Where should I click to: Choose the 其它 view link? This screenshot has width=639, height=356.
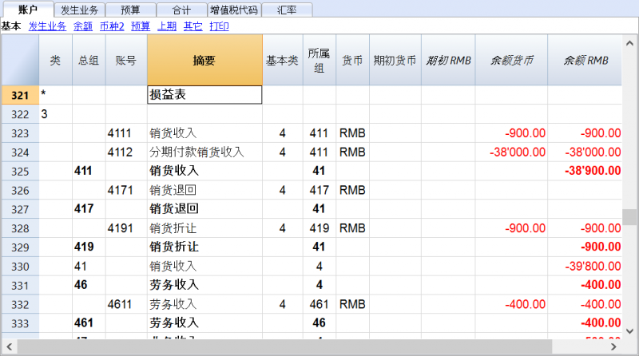tap(193, 26)
